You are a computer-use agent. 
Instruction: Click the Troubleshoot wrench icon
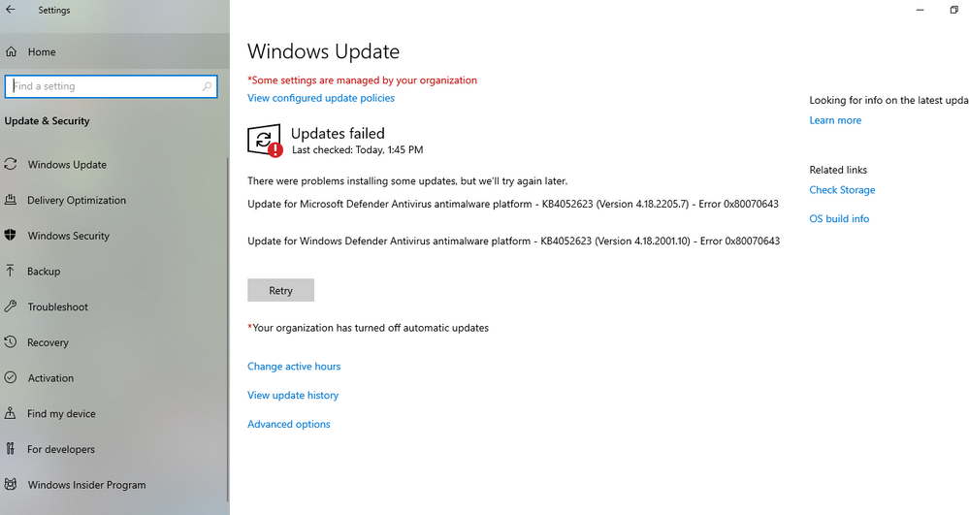click(x=11, y=306)
